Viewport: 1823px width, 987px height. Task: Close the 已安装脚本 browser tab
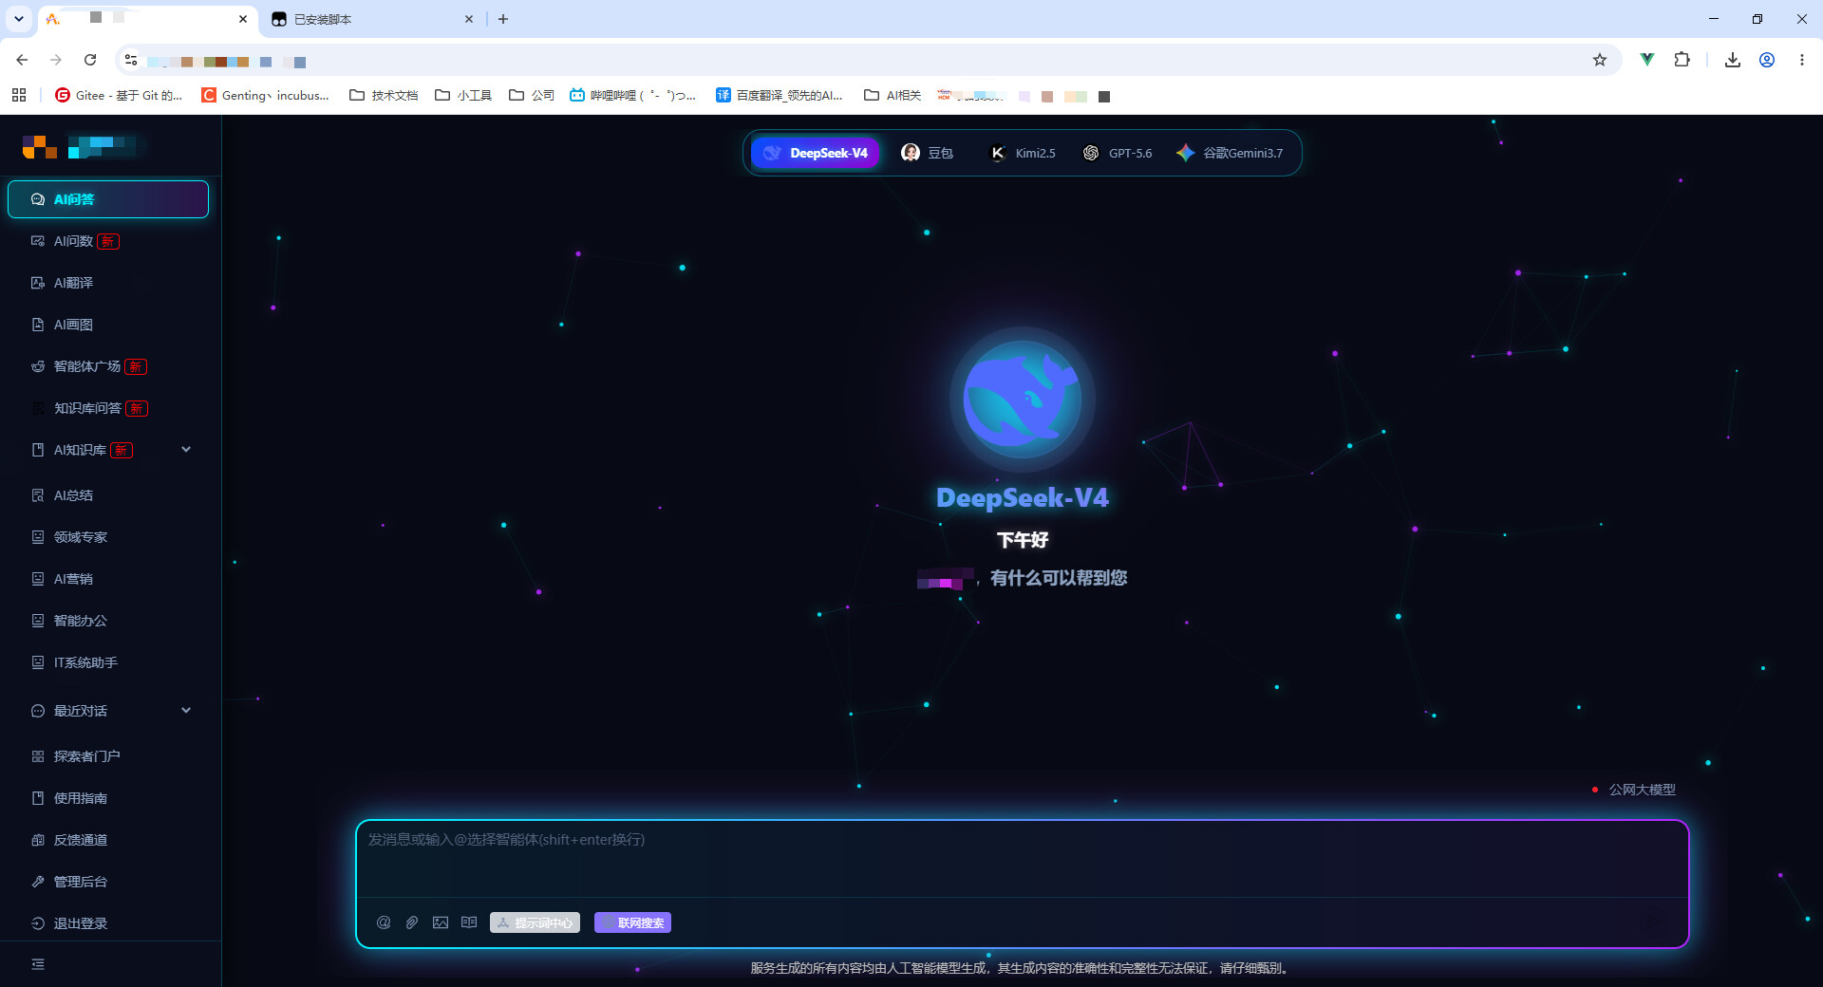click(x=469, y=19)
